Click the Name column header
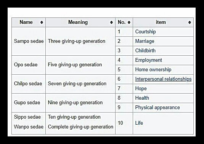 click(29, 22)
